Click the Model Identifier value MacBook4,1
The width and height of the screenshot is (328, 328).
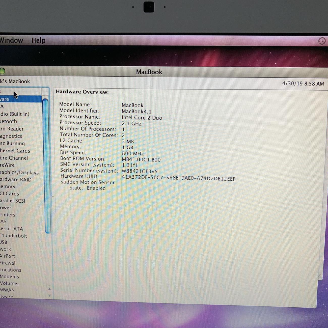[136, 111]
